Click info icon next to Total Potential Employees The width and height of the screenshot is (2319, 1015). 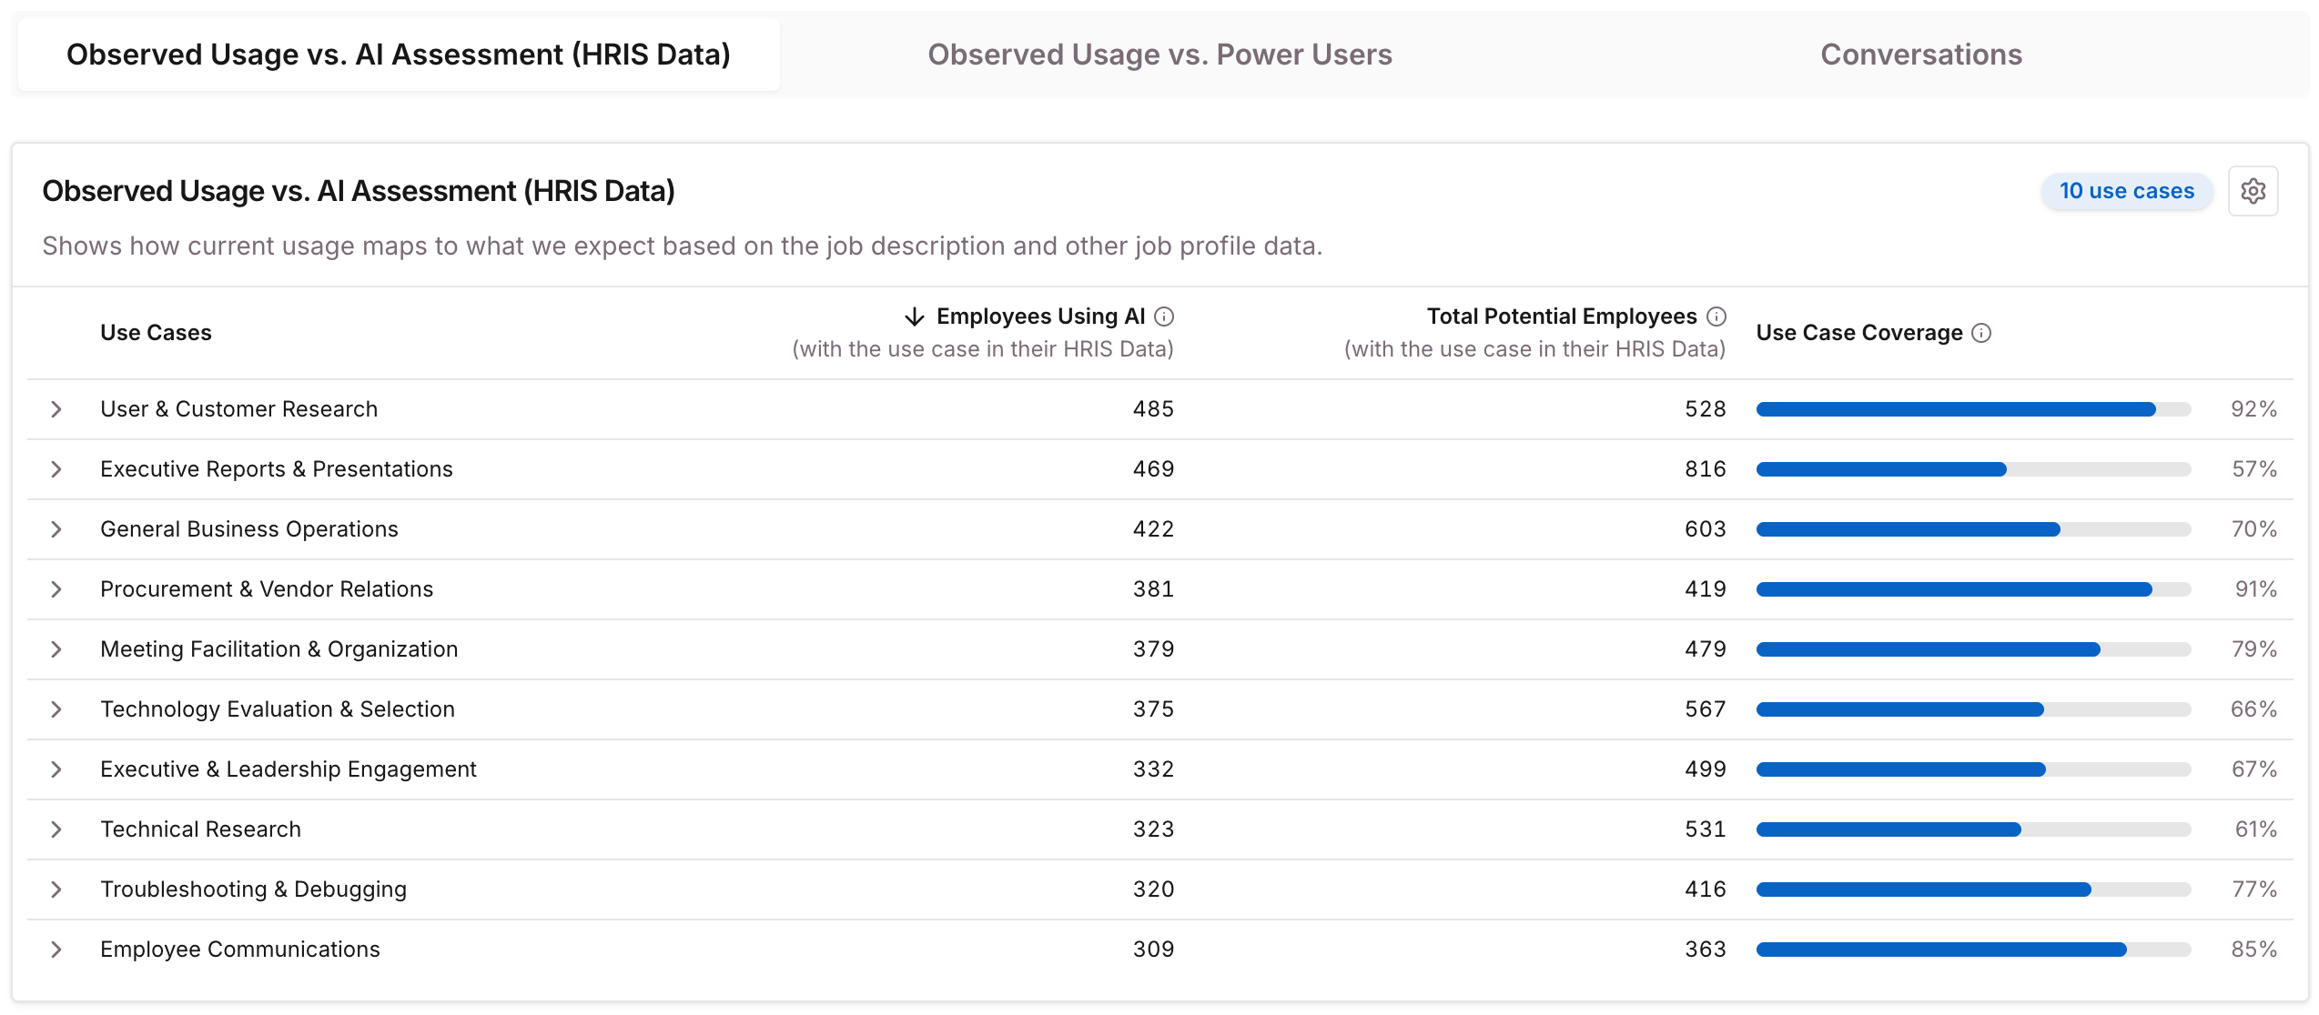pos(1716,317)
